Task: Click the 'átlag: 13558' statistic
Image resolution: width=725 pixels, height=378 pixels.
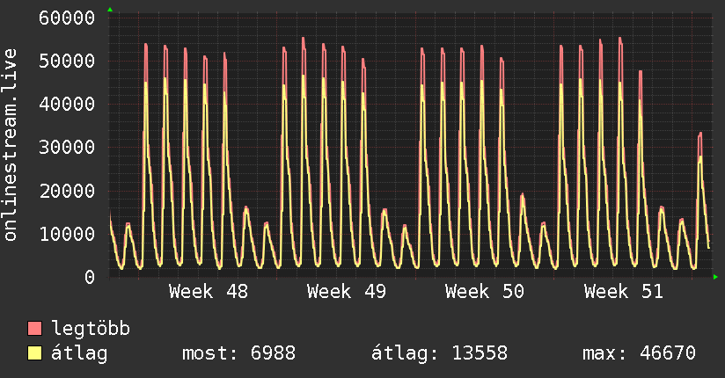Action: pyautogui.click(x=439, y=353)
